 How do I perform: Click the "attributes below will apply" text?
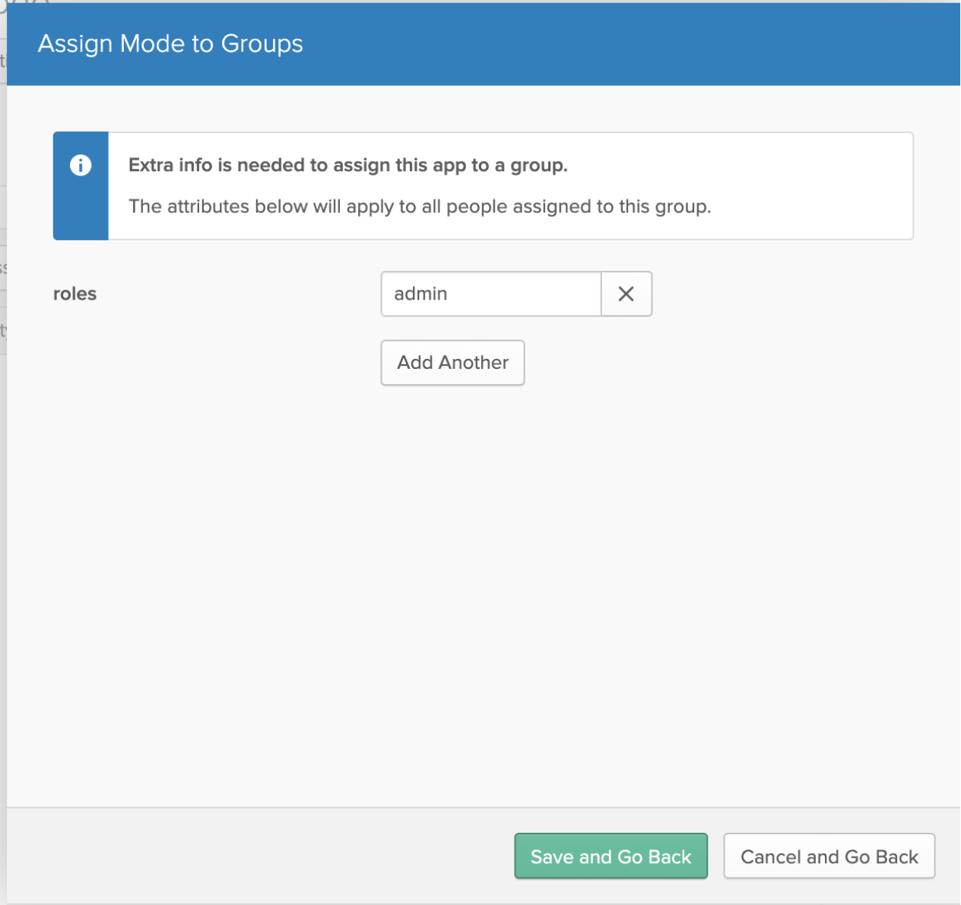click(420, 207)
